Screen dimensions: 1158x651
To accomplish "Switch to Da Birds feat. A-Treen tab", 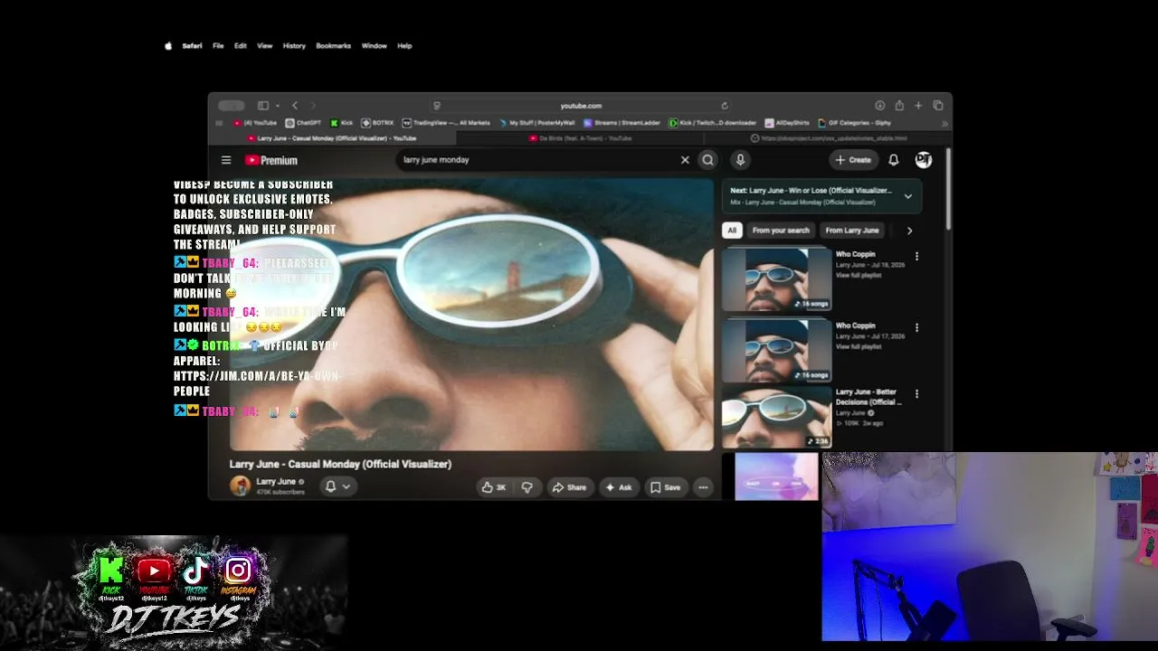I will pos(580,138).
